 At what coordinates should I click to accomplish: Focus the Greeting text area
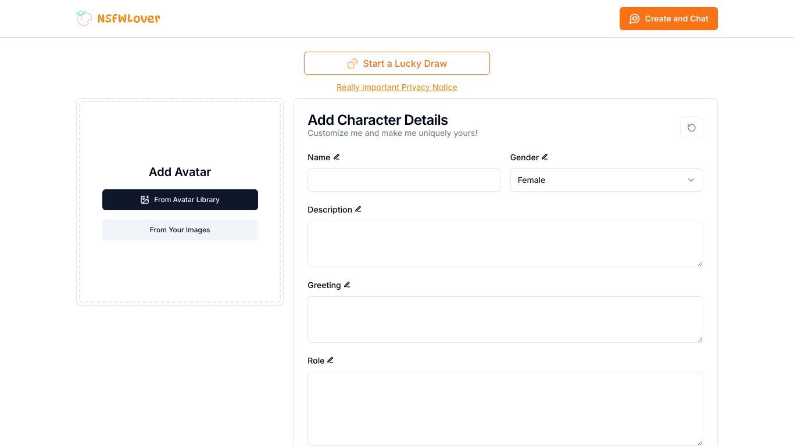pyautogui.click(x=505, y=319)
